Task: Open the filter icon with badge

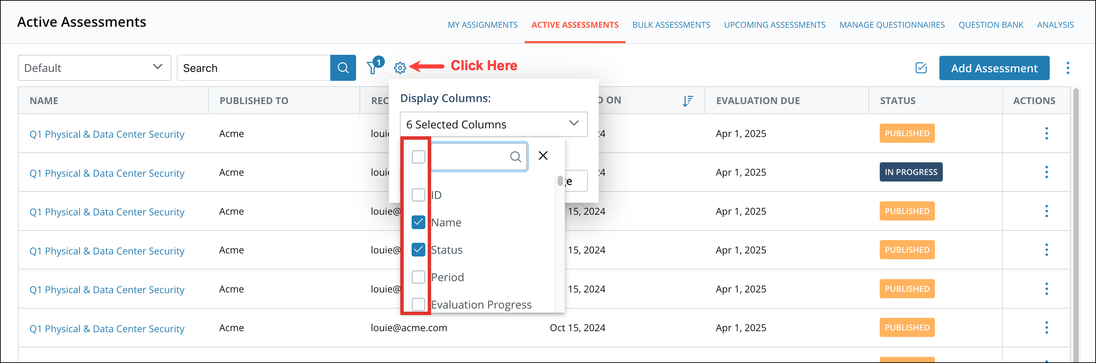Action: pos(373,67)
